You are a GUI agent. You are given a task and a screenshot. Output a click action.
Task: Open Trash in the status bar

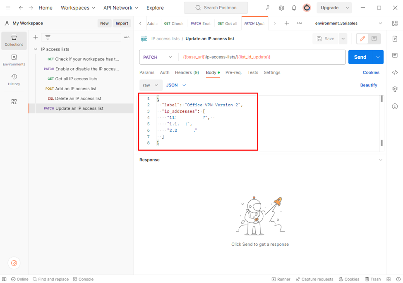[x=373, y=279]
